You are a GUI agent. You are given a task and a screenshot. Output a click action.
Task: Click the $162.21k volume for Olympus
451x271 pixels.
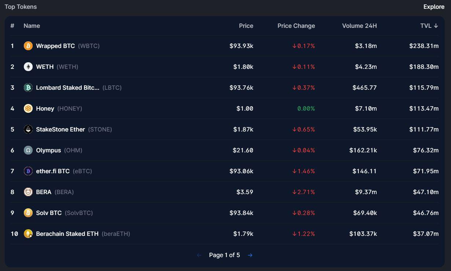(x=363, y=150)
